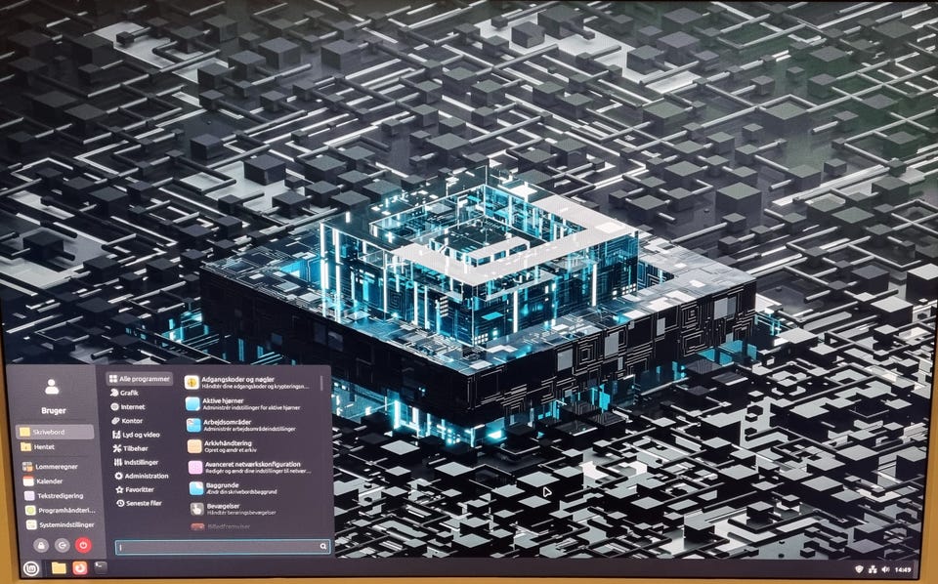This screenshot has height=584, width=938.
Task: Click the red power off button
Action: 83,545
